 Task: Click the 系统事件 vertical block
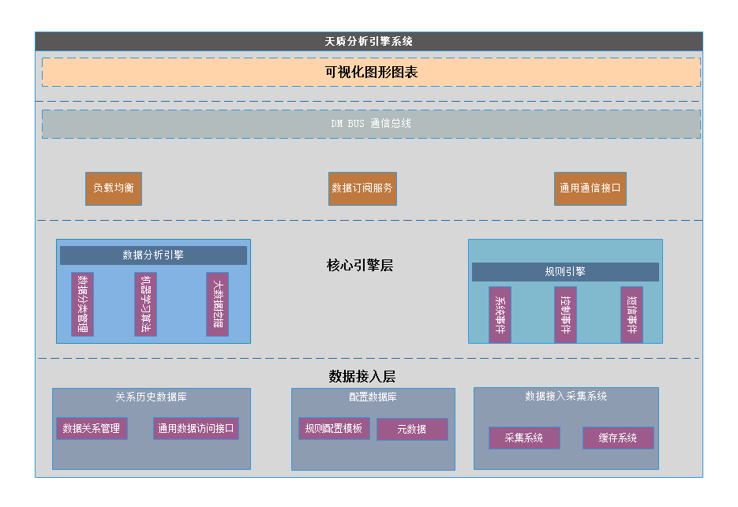coord(500,315)
